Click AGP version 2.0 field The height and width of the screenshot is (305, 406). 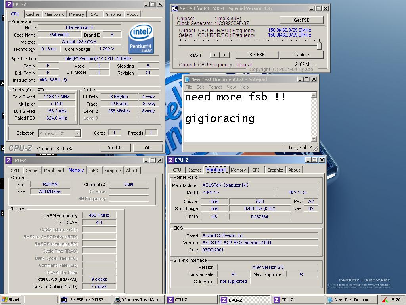(268, 267)
